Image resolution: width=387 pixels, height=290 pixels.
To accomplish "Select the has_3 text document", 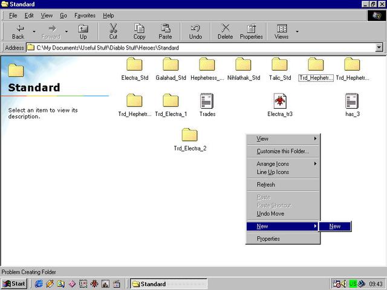I will [352, 105].
